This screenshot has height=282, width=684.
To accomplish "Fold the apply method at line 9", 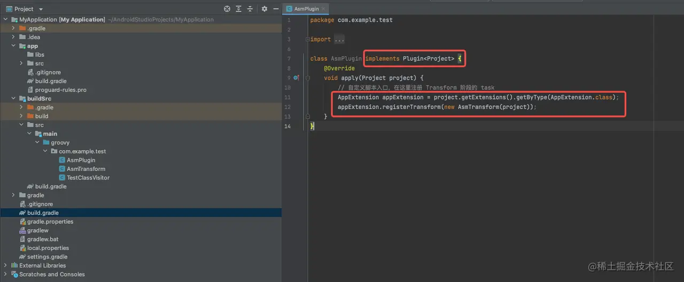I will (x=308, y=78).
